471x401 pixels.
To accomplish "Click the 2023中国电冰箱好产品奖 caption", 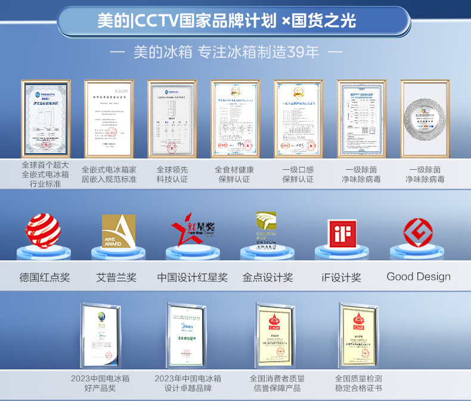I will (100, 383).
